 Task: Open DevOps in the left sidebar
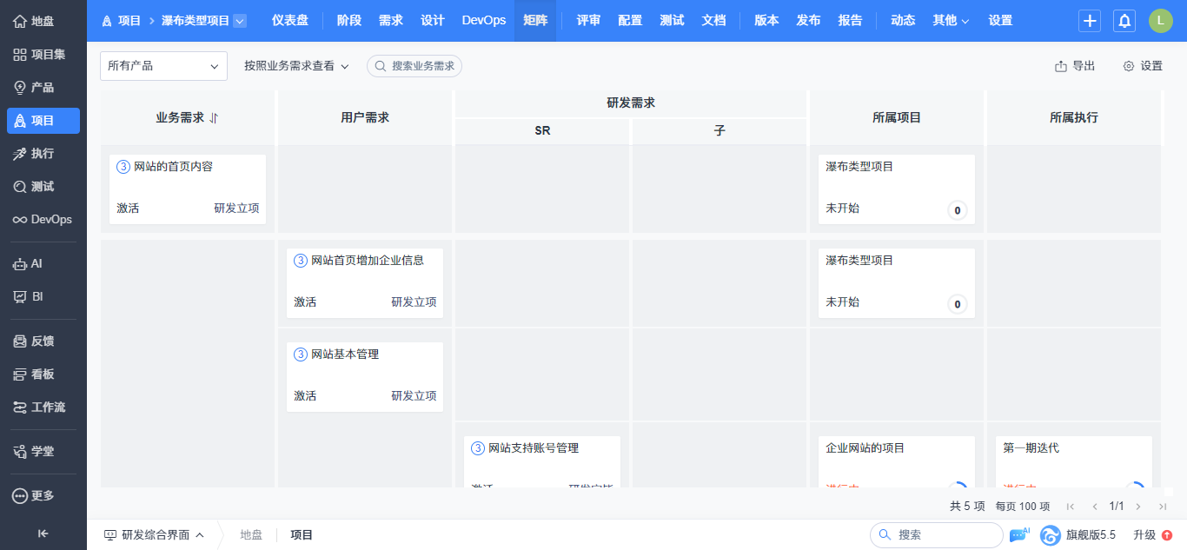pyautogui.click(x=43, y=219)
